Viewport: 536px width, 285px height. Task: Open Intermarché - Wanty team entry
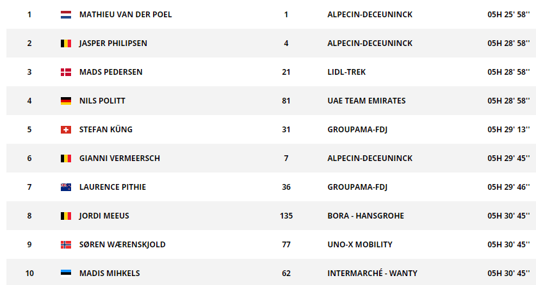[x=372, y=273]
